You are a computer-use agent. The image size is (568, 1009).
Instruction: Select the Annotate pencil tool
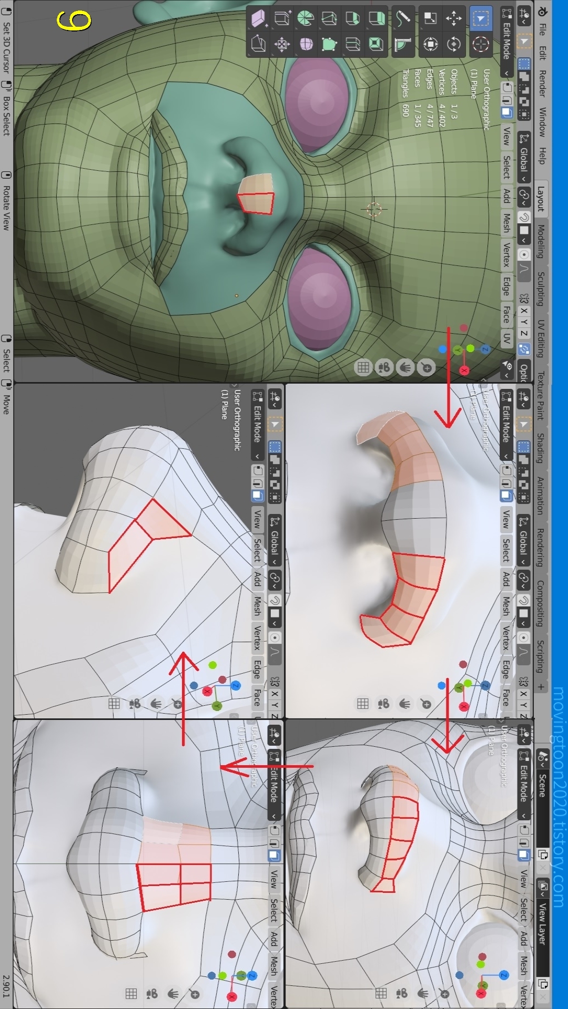pos(403,19)
